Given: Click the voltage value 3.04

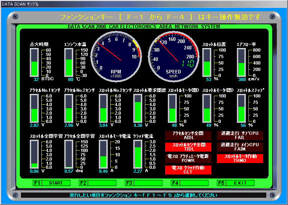Looking at the screenshot, I should (x=104, y=125).
